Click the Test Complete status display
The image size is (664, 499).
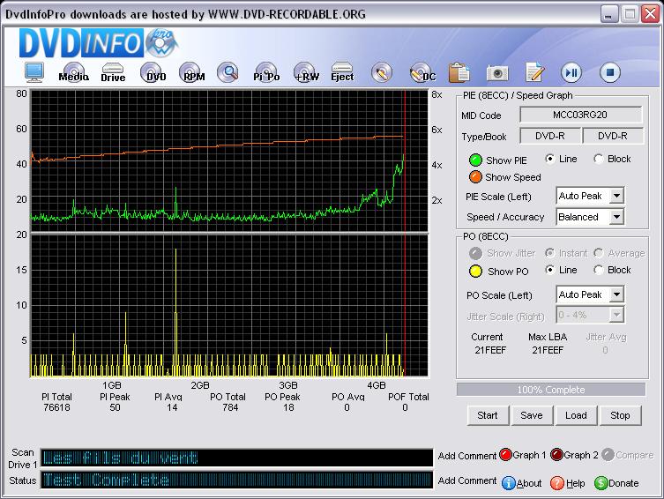[x=236, y=480]
